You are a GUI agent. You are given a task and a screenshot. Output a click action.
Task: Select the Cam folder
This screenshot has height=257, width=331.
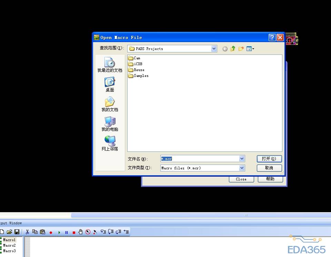pos(134,58)
